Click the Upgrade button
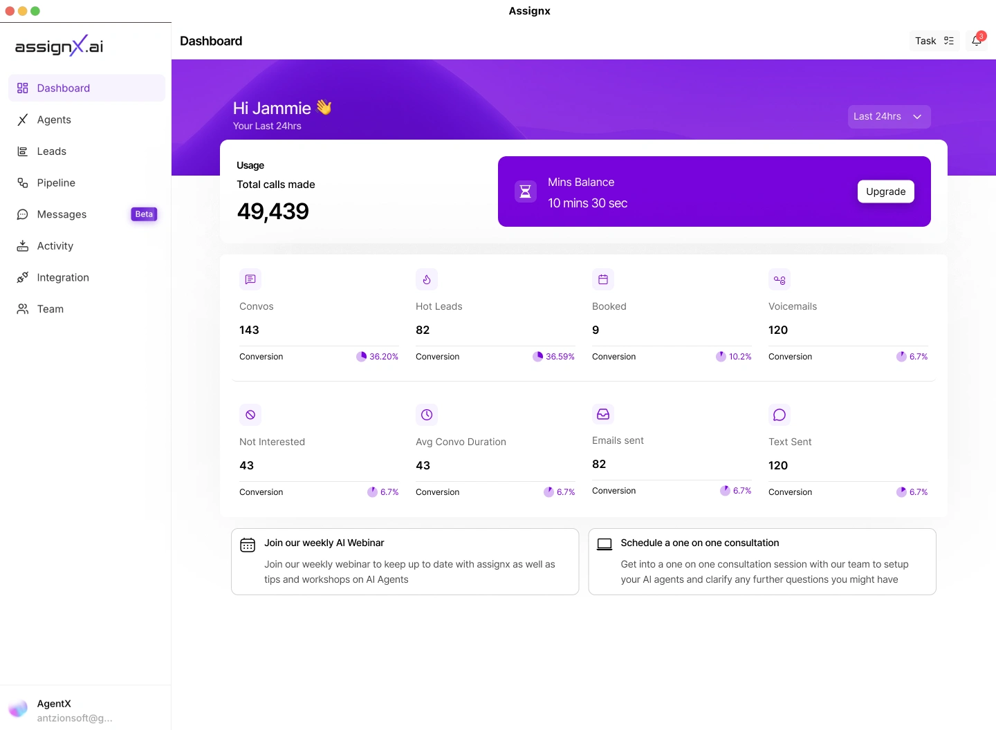Image resolution: width=996 pixels, height=730 pixels. click(x=886, y=191)
